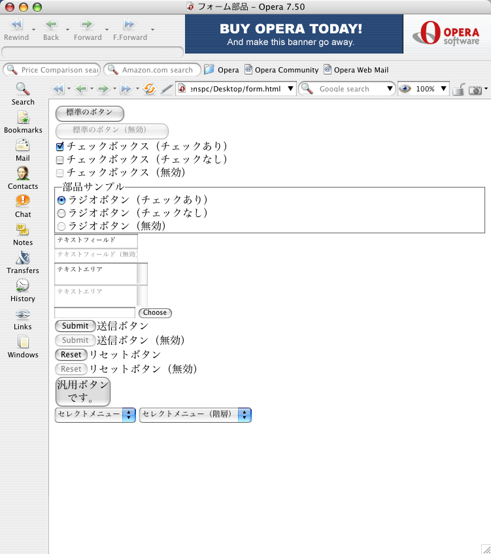Click the back arrow in address toolbar
The height and width of the screenshot is (554, 491).
(81, 89)
